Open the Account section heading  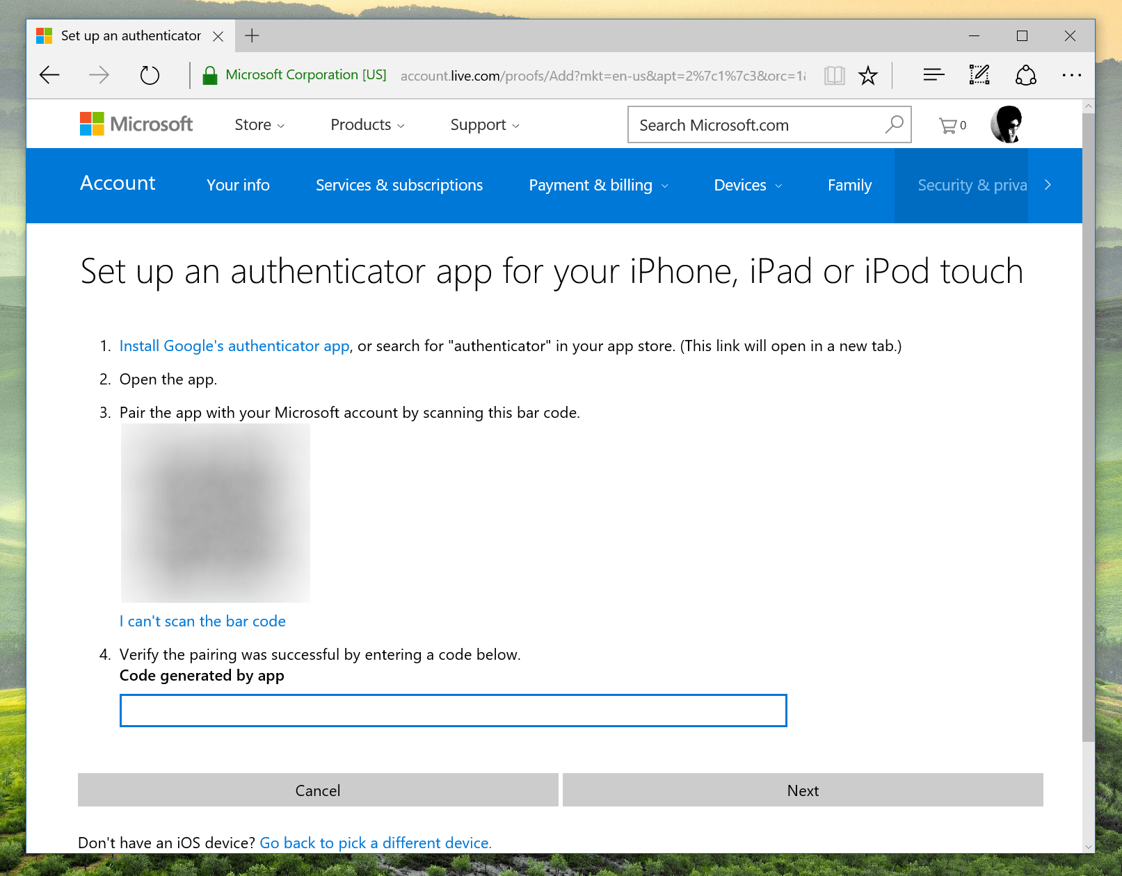click(118, 183)
